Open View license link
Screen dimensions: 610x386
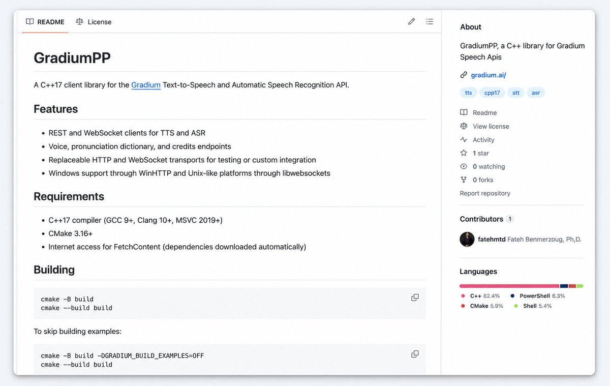coord(491,126)
